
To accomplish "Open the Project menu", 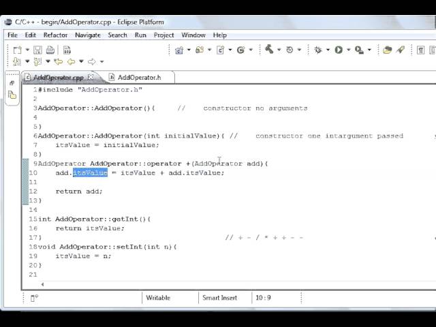I will [x=163, y=35].
